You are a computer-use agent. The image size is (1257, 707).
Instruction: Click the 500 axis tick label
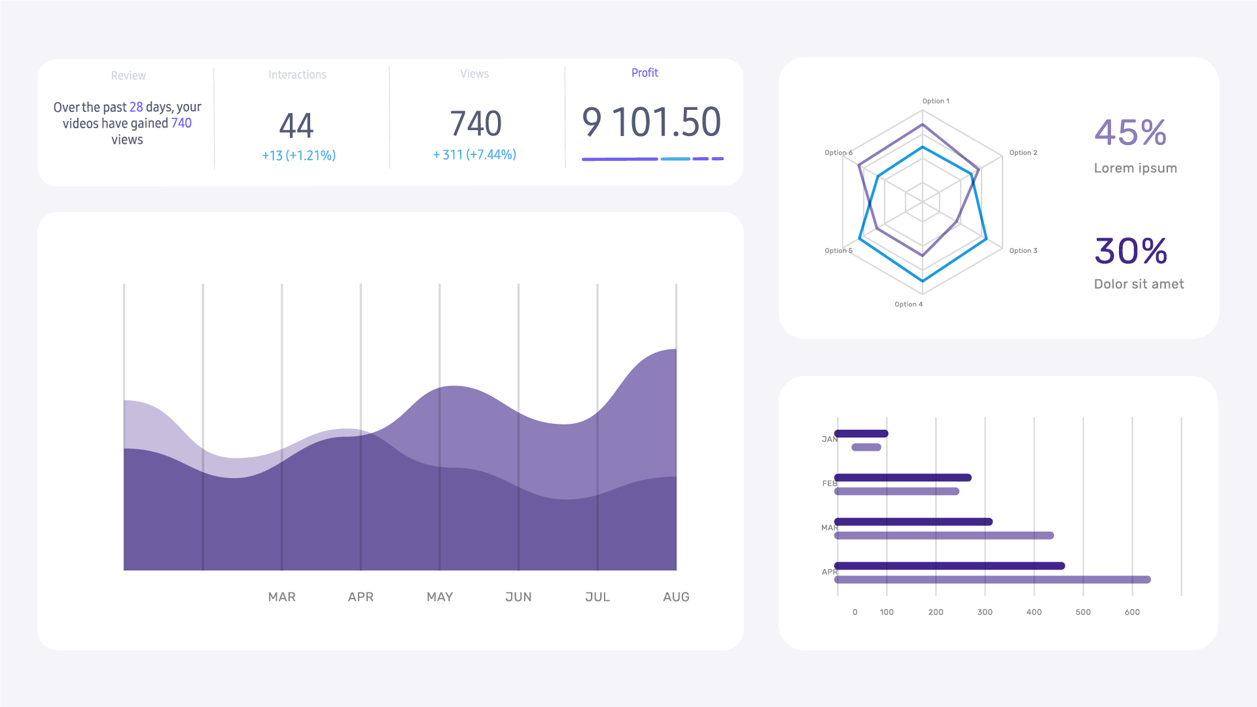tap(1083, 613)
